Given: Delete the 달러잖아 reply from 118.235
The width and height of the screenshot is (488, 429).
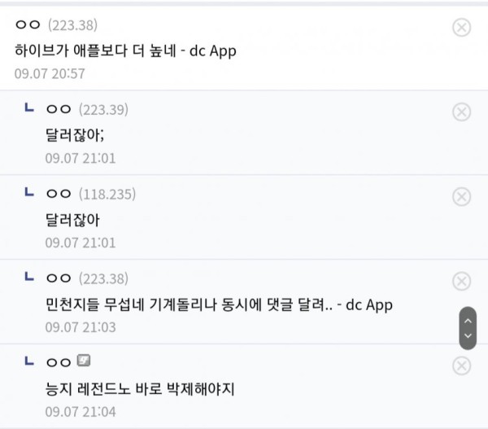Looking at the screenshot, I should coord(461,196).
